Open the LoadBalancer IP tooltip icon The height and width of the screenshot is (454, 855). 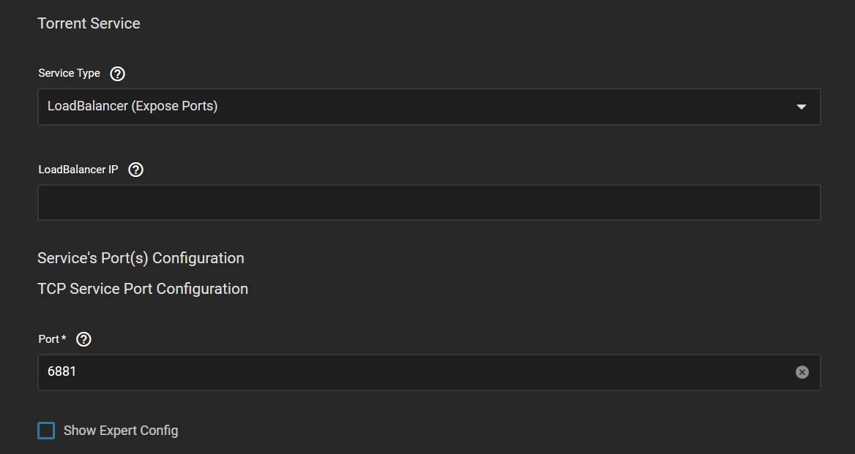click(135, 169)
